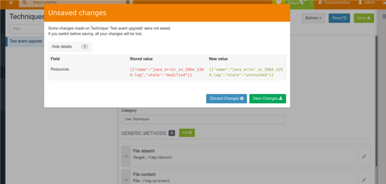Screen dimensions: 386x184
Task: Click the 'File absent' method title
Action: (x=144, y=151)
